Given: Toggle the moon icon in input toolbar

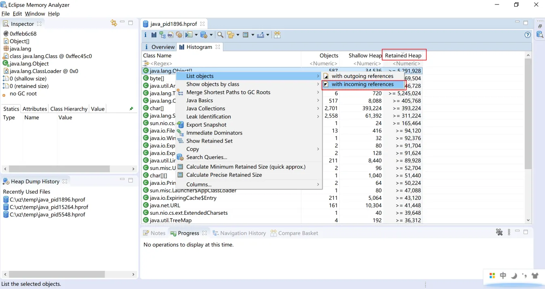Looking at the screenshot, I should [x=514, y=276].
